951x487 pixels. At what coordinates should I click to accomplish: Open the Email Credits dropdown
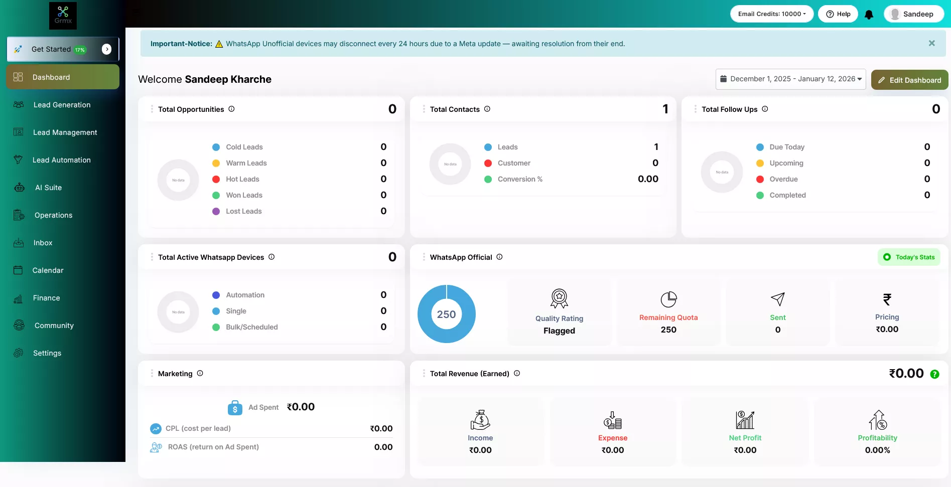coord(771,14)
